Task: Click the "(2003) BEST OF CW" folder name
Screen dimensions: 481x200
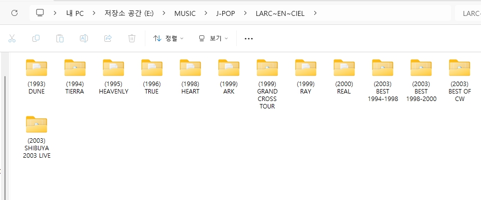Action: (460, 92)
